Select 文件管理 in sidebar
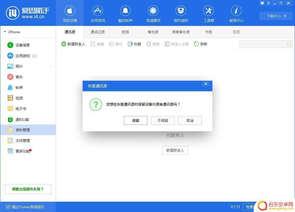Viewport: 295px width, 212px height. (28, 140)
